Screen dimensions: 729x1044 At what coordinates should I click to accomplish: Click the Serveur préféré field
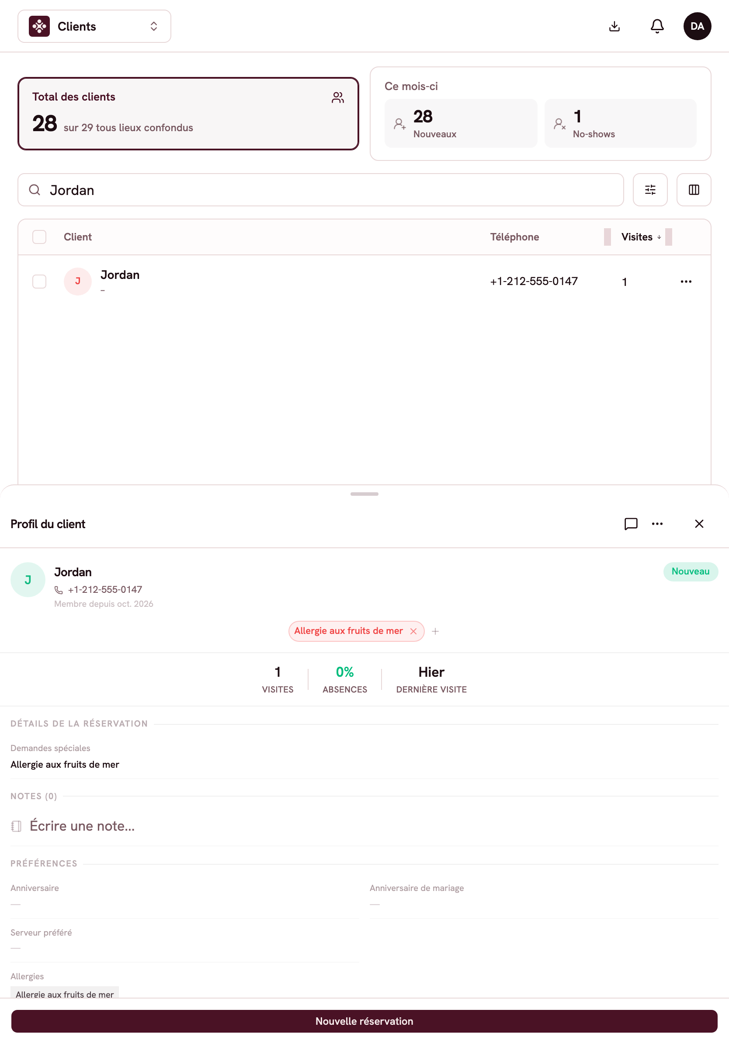[x=184, y=940]
